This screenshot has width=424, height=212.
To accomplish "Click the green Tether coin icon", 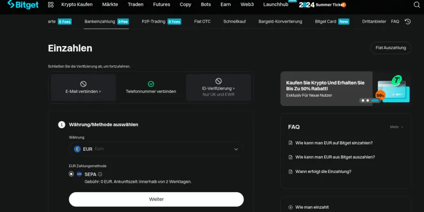I will 397,80.
